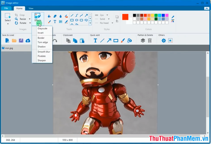Click the Rotate button
The width and height of the screenshot is (211, 144).
(x=20, y=23)
